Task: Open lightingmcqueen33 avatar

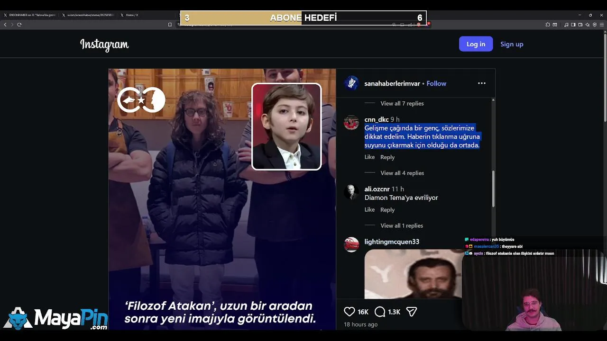Action: point(351,244)
